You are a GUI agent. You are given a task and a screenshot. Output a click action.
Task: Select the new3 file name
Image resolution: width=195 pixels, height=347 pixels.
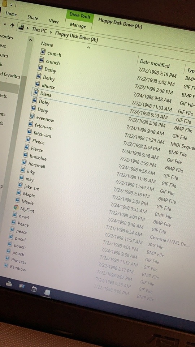click(x=24, y=217)
